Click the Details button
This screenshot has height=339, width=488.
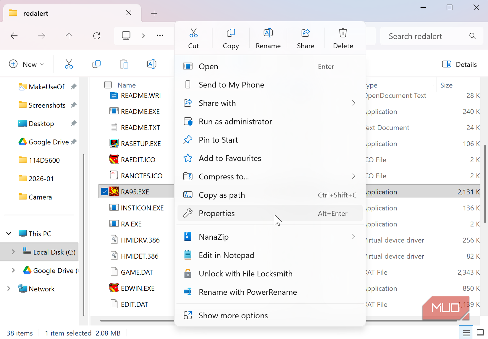[459, 64]
